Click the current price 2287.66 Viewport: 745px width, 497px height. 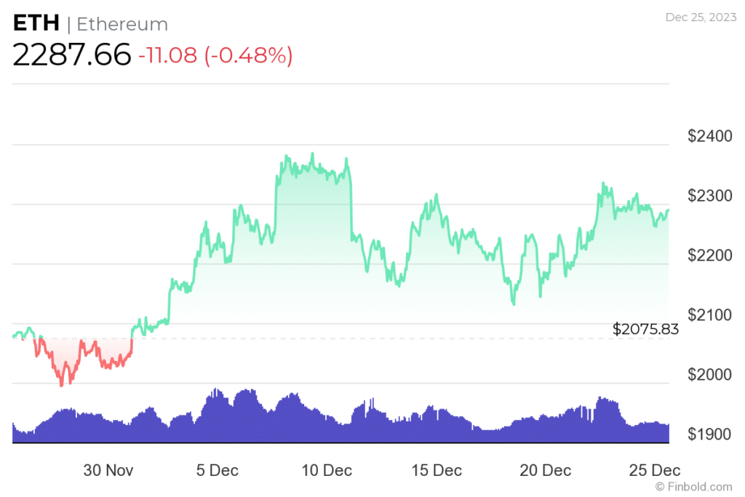tap(72, 55)
